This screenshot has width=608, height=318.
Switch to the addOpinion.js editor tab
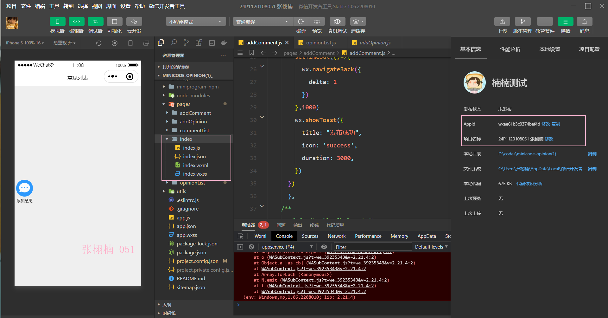click(375, 42)
